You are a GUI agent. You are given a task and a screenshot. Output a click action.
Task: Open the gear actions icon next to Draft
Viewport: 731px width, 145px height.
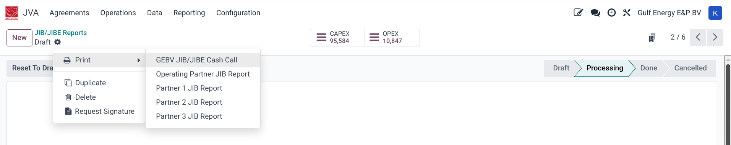click(x=58, y=42)
